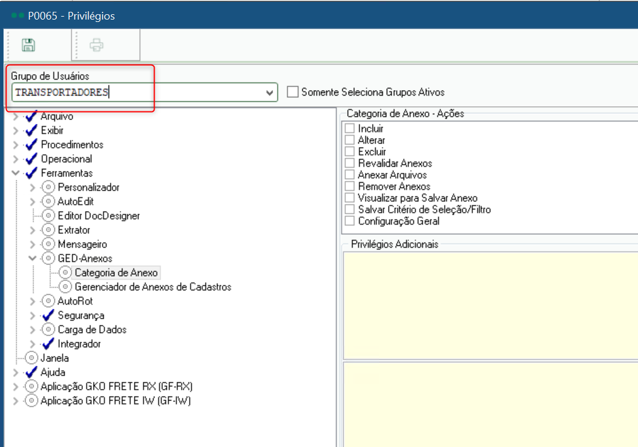
Task: Click the circle icon beside Gerenciador de Anexos
Action: tap(65, 287)
